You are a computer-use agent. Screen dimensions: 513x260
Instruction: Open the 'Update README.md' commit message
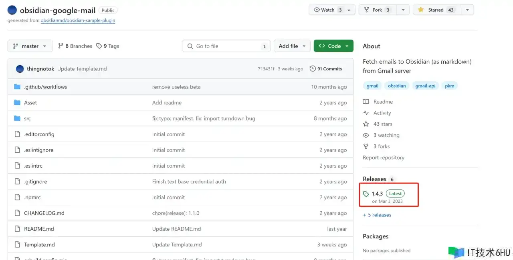pos(177,229)
